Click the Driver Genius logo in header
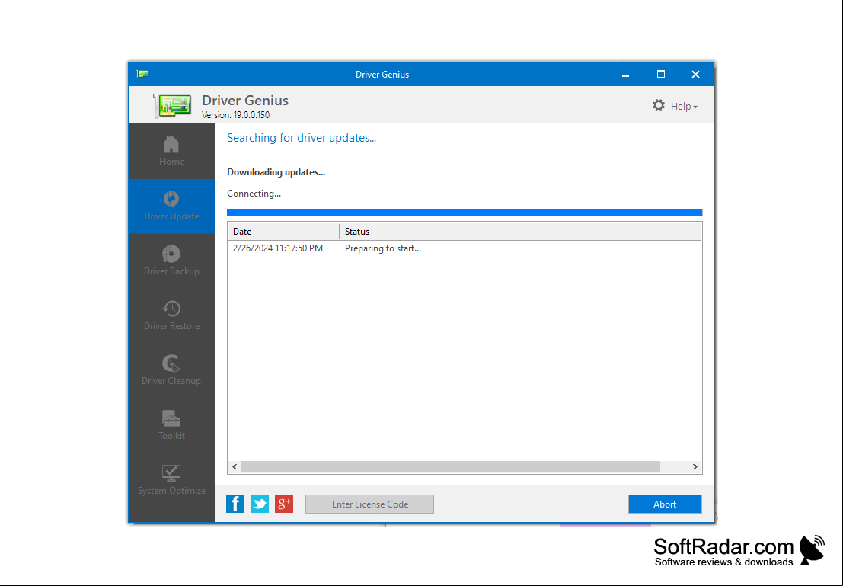The height and width of the screenshot is (586, 843). tap(172, 105)
